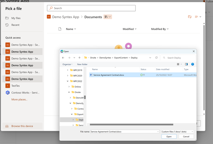The width and height of the screenshot is (213, 144).
Task: Click the new folder icon in SharePoint picker
Action: 190,17
